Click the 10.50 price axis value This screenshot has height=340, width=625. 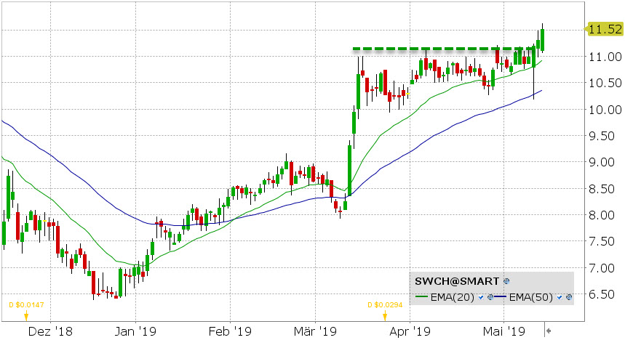pyautogui.click(x=605, y=83)
